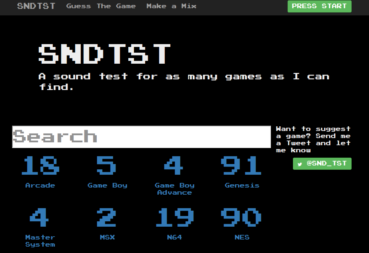
Task: Click the large SNDTST heading
Action: pyautogui.click(x=105, y=54)
